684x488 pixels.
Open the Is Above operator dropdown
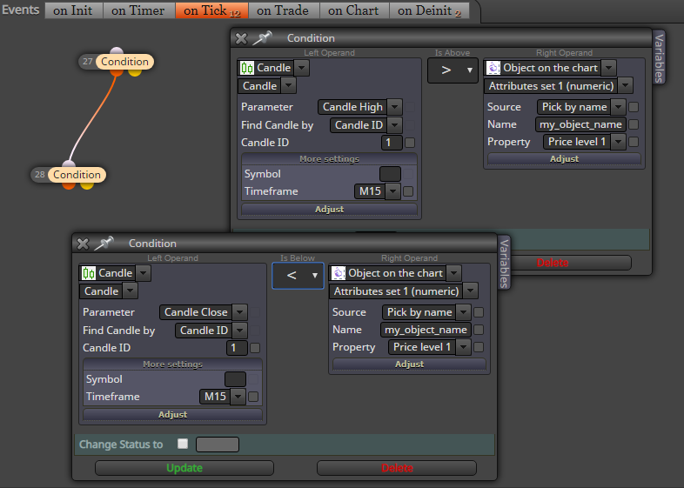453,70
